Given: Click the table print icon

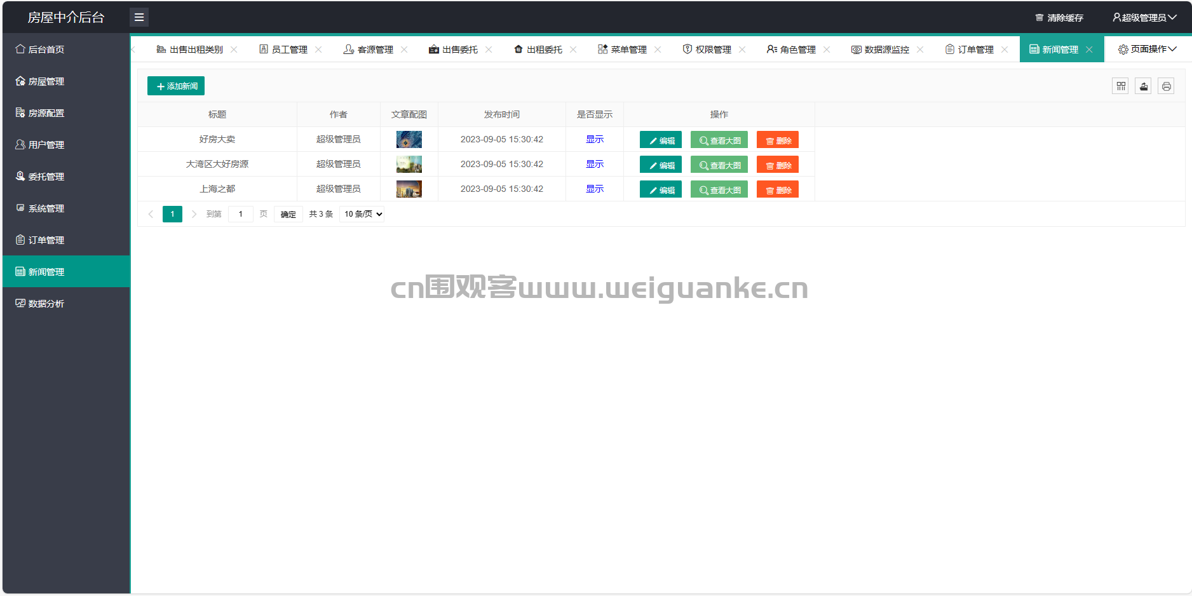Looking at the screenshot, I should [1167, 86].
